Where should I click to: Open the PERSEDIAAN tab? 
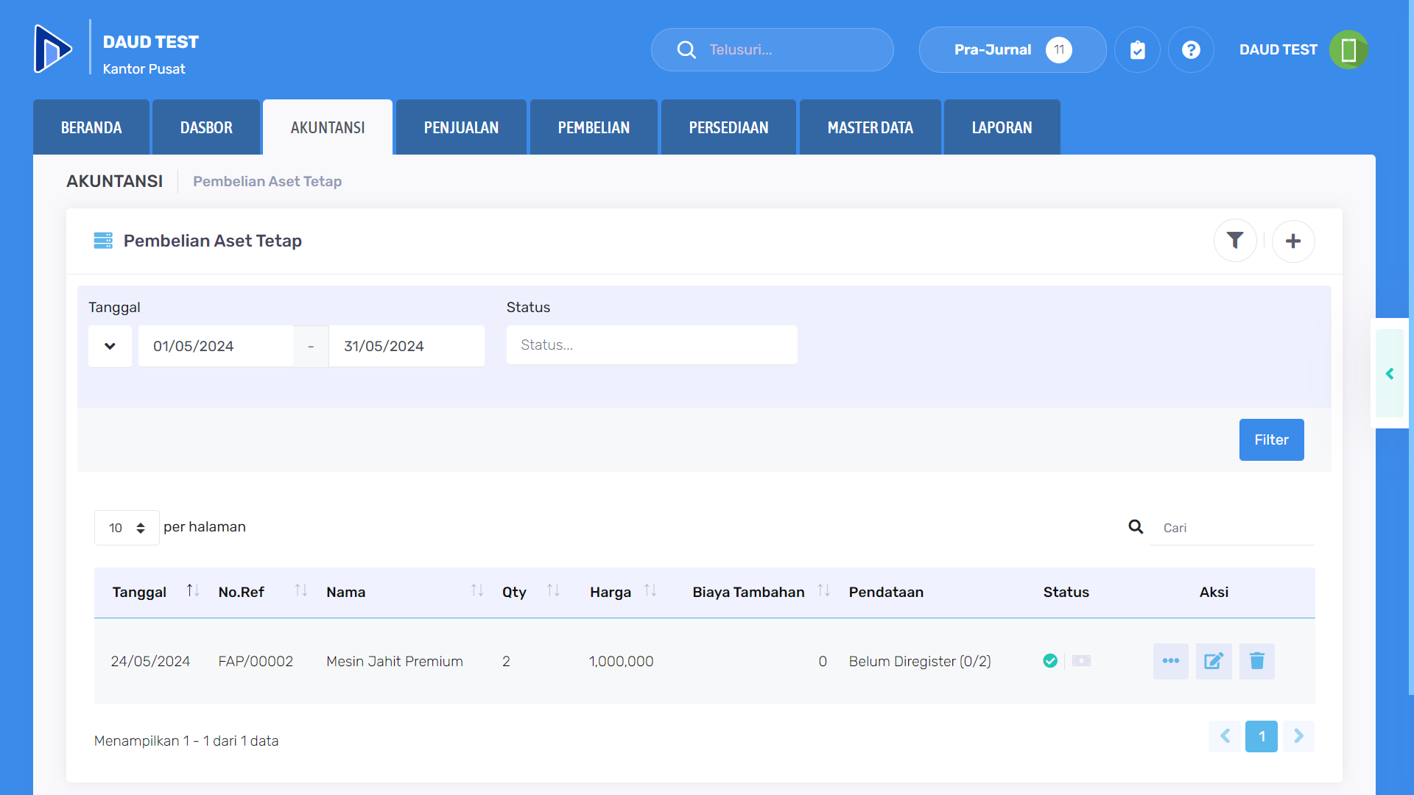(x=728, y=127)
